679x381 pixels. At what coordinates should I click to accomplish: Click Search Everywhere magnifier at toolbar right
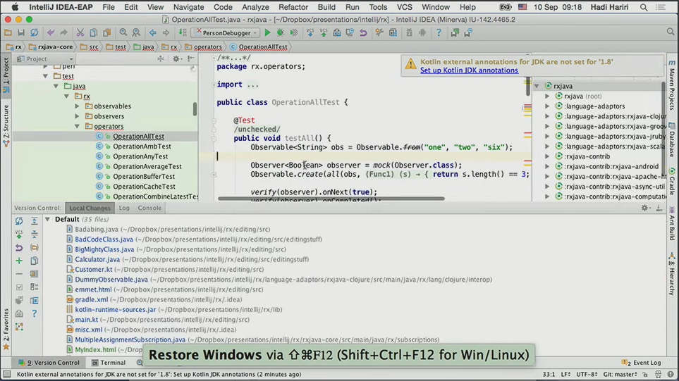point(671,32)
